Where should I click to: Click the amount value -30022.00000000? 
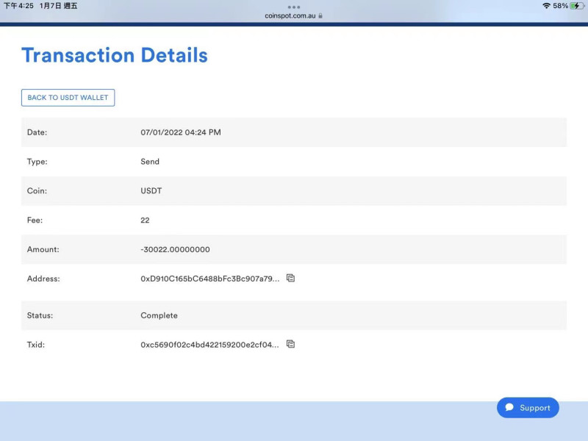coord(175,249)
